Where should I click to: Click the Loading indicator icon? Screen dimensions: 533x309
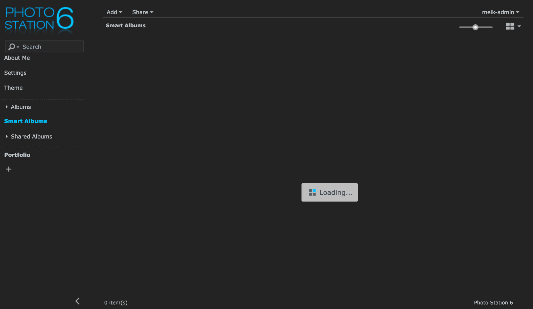point(312,193)
